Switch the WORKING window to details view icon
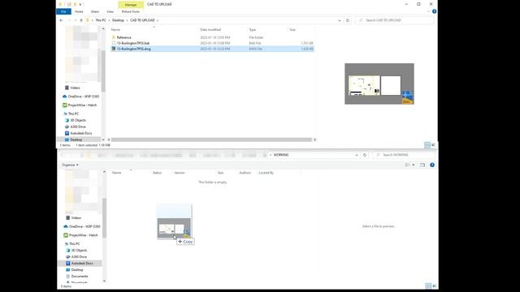Image resolution: width=520 pixels, height=292 pixels. coord(428,286)
